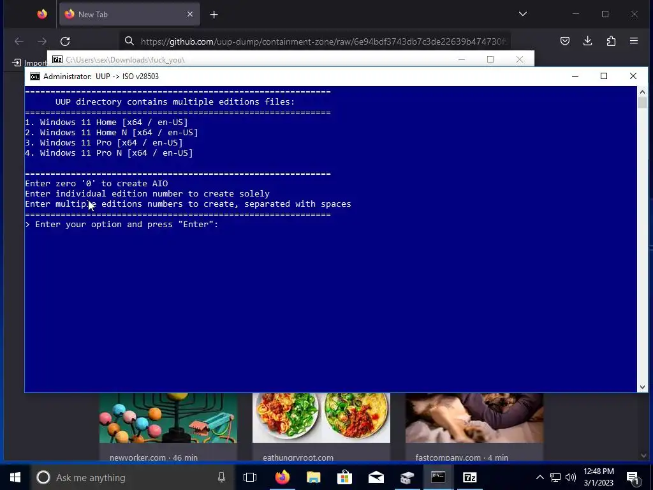Open Mail app from taskbar

(376, 477)
